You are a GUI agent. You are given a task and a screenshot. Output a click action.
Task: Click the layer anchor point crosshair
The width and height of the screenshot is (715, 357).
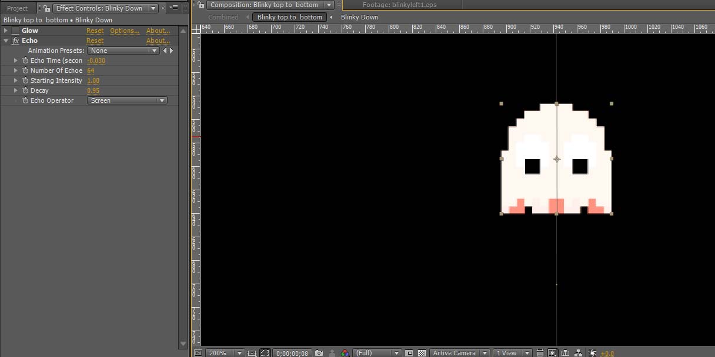557,159
